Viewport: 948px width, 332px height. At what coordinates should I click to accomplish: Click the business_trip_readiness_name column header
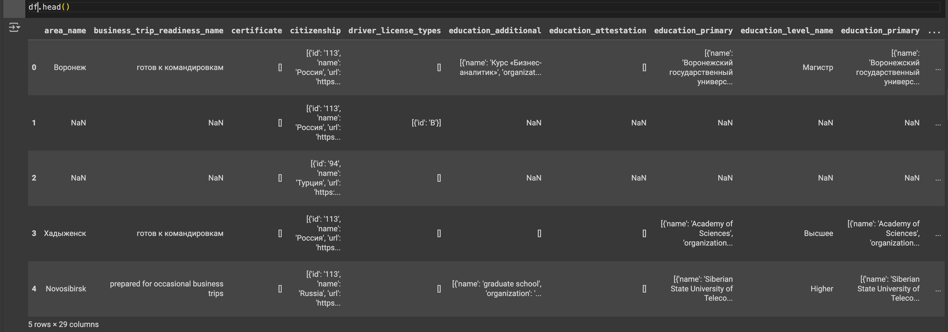coord(158,31)
